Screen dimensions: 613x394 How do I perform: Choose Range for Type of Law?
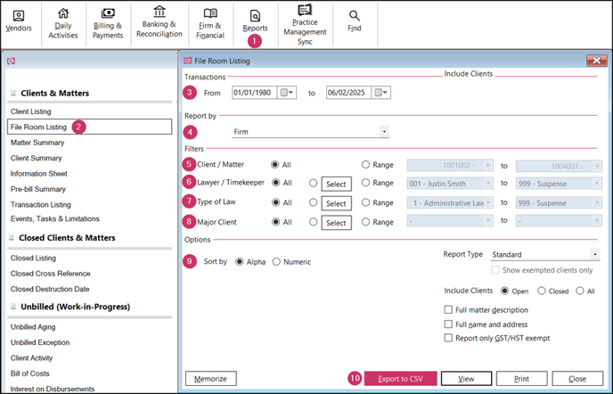365,202
